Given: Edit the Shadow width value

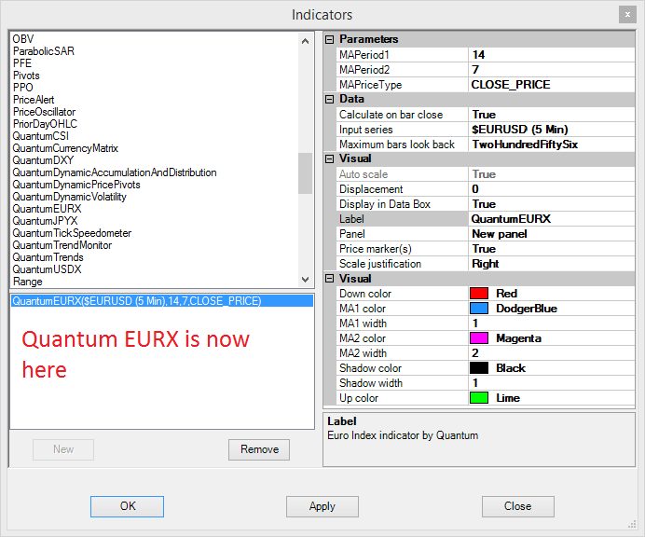Looking at the screenshot, I should [x=552, y=383].
